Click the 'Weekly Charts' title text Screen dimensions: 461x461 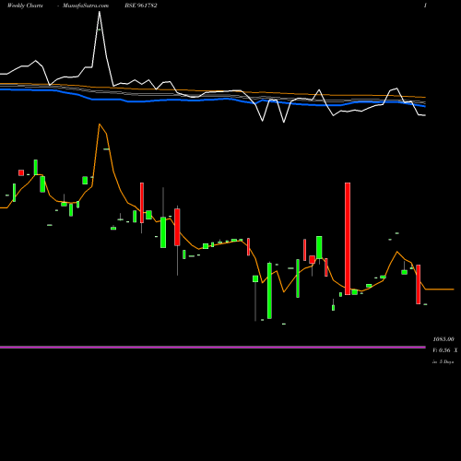(25, 6)
